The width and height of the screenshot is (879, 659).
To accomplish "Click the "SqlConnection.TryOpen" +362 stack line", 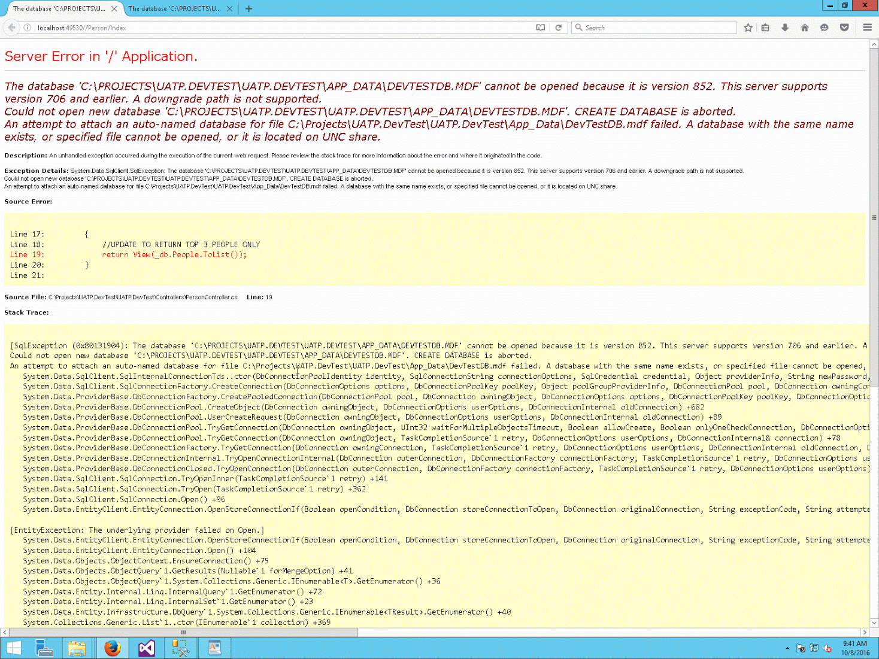I will (x=195, y=490).
